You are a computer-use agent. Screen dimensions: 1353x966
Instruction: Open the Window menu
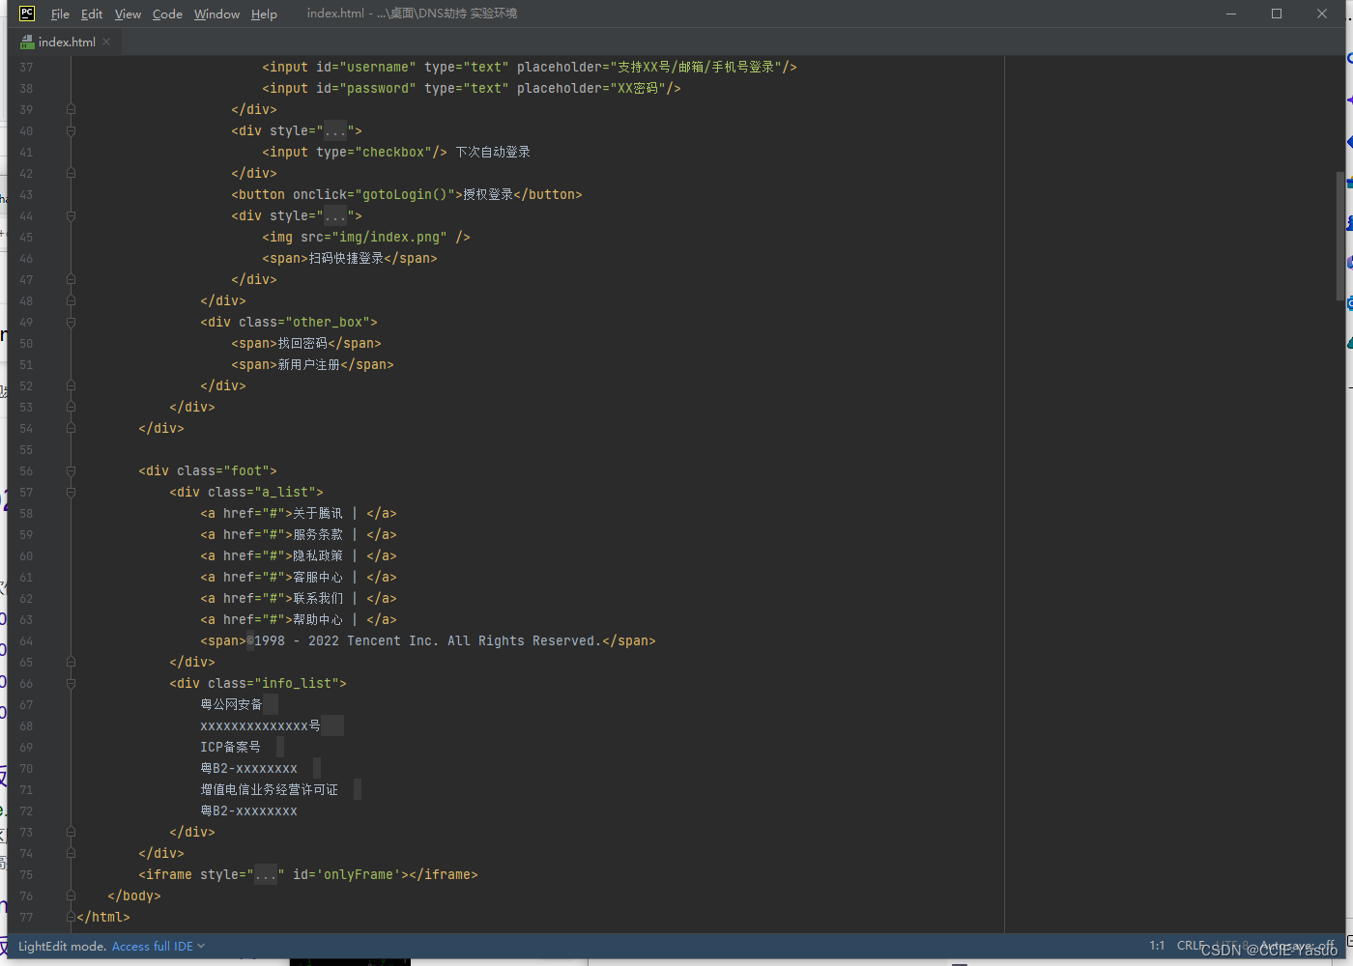tap(216, 14)
